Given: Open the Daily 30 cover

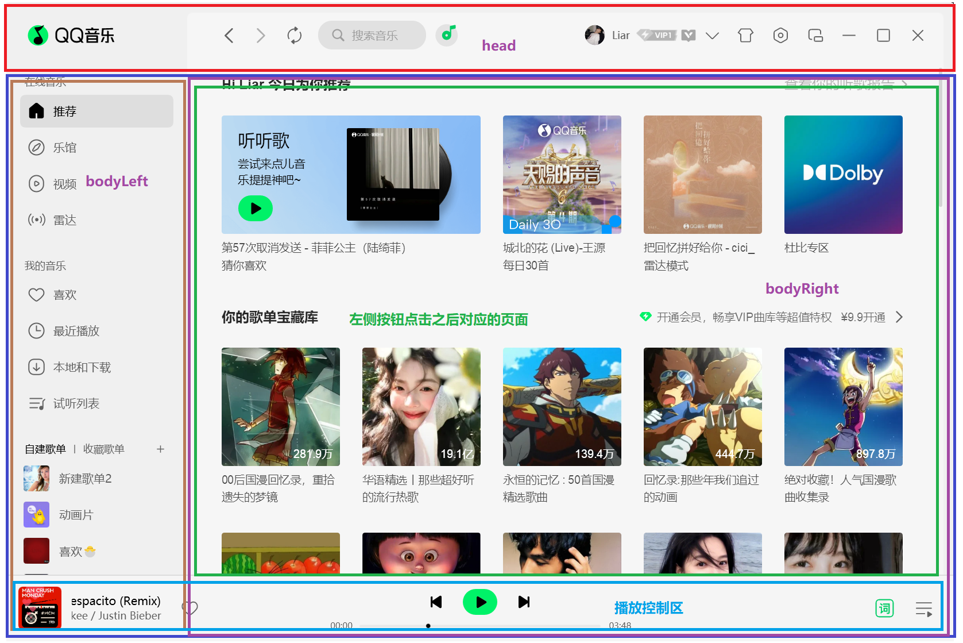Looking at the screenshot, I should pos(562,175).
